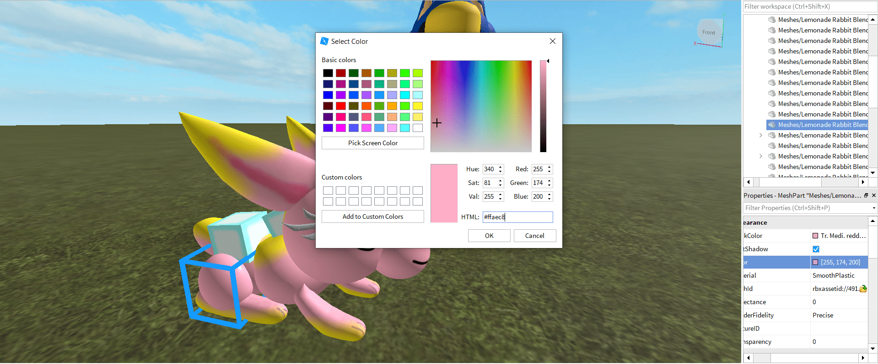
Task: Decrease Blue with its down arrow
Action: click(x=549, y=199)
